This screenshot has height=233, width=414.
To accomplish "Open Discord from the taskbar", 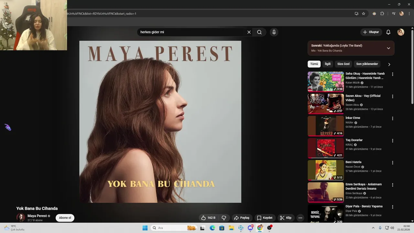I will 250,228.
